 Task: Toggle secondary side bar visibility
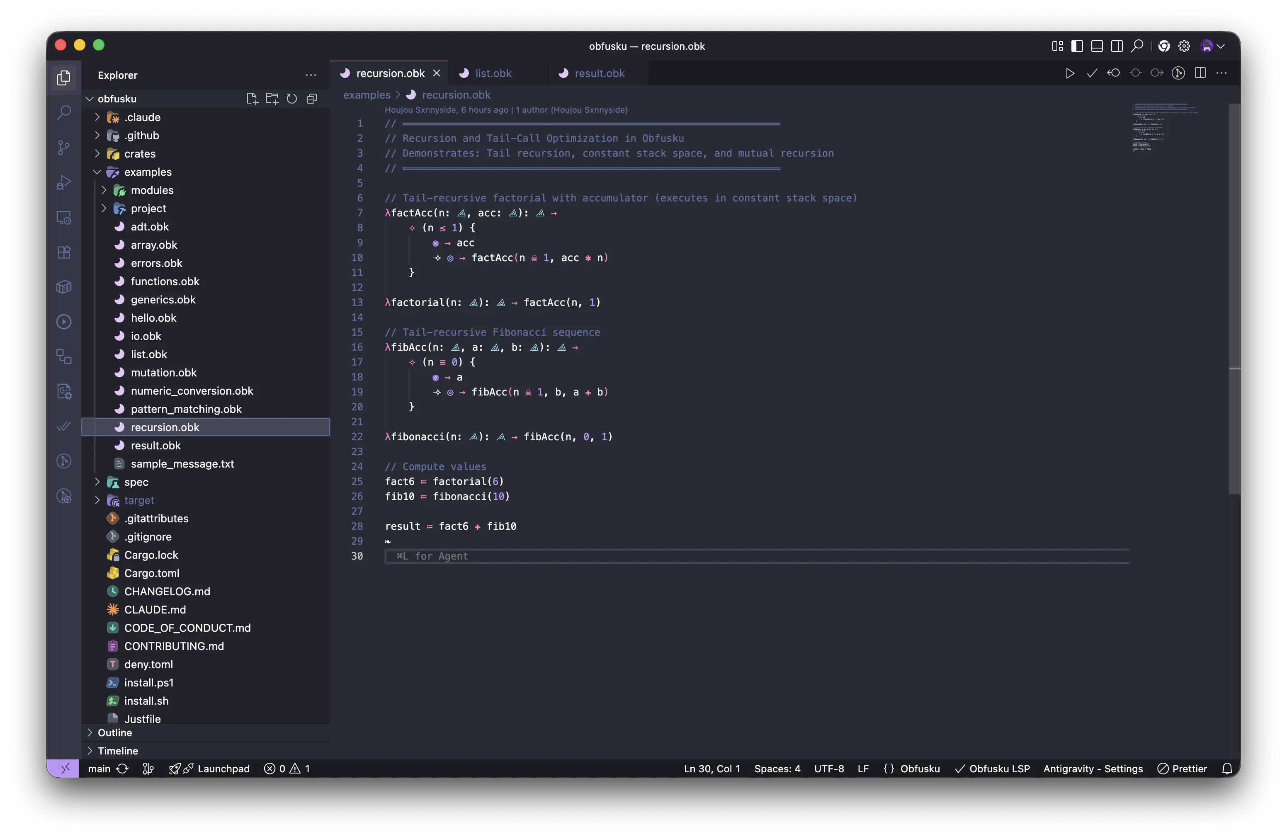(1117, 46)
